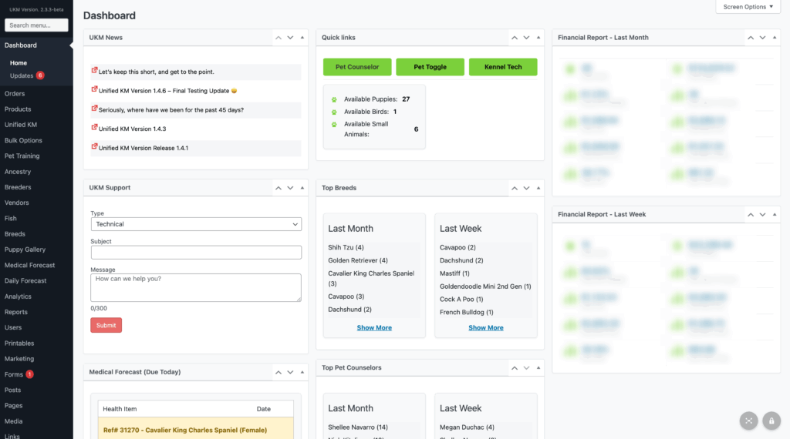Move UKM News panel down
Viewport: 790px width, 439px height.
[290, 38]
